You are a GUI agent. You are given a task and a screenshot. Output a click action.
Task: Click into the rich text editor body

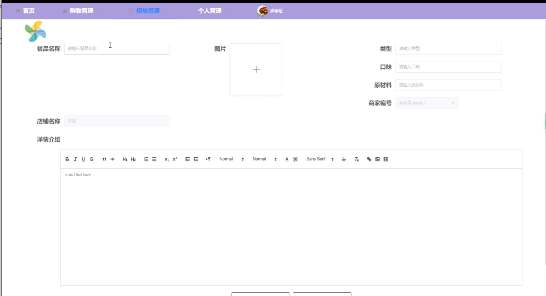click(x=291, y=227)
